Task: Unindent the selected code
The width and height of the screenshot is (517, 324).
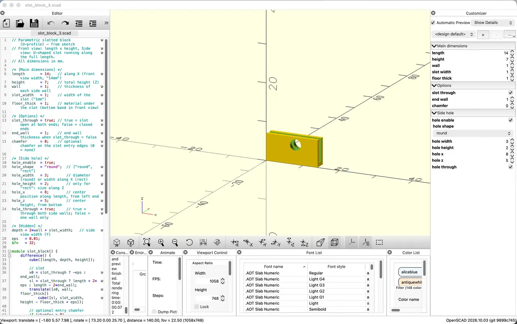Action: [79, 23]
